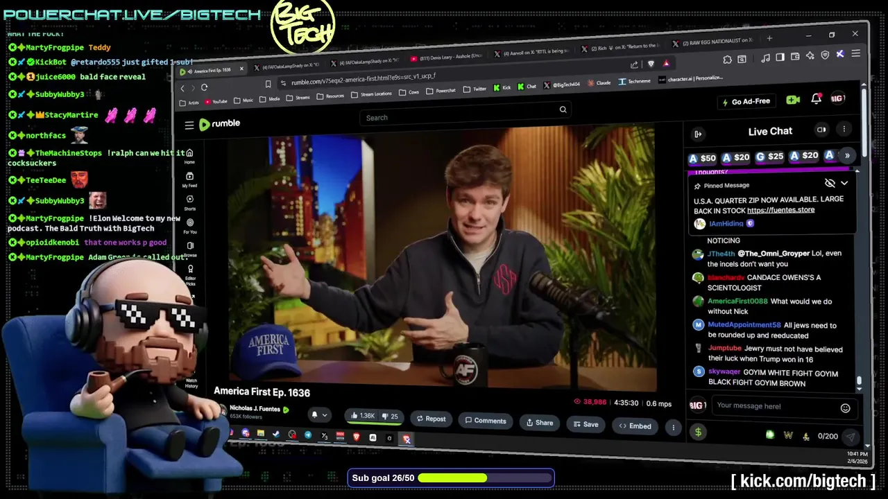The width and height of the screenshot is (888, 499).
Task: Pop out the Live Chat window
Action: 821,130
